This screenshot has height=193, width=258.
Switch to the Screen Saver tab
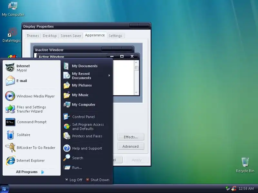pyautogui.click(x=71, y=36)
